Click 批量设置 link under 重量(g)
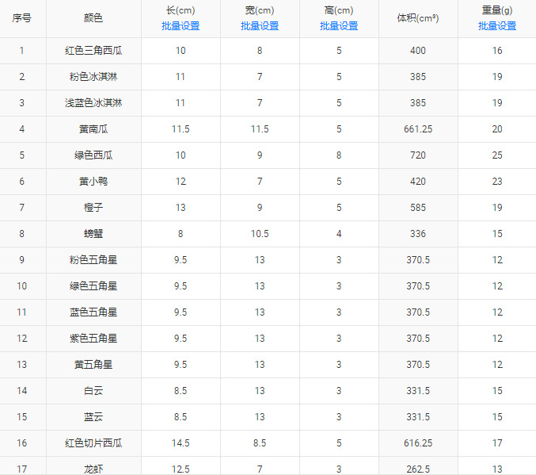Image resolution: width=536 pixels, height=475 pixels. click(497, 26)
